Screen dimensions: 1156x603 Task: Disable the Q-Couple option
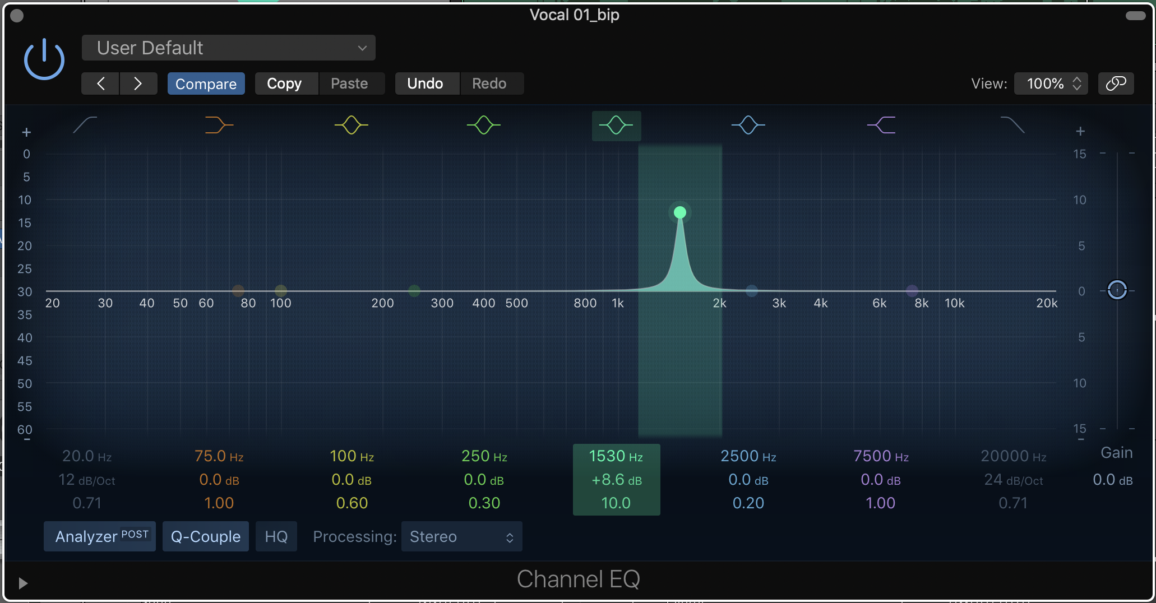pos(206,536)
